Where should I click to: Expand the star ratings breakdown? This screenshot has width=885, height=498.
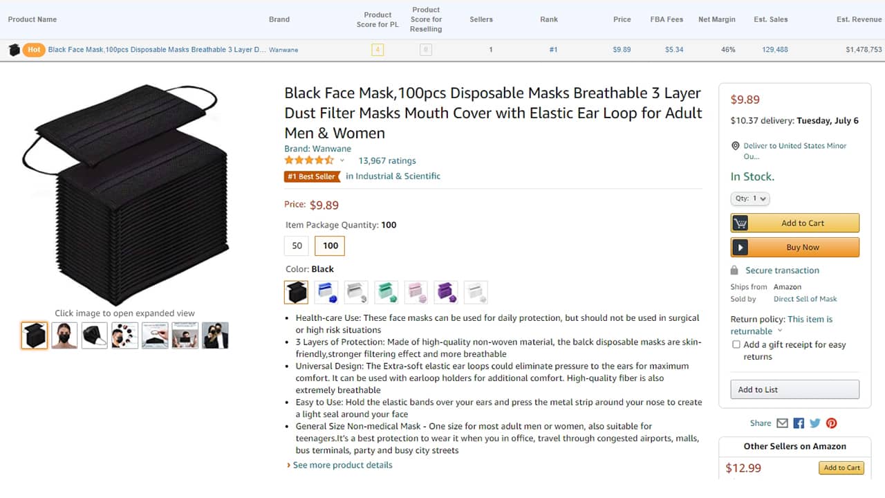click(343, 160)
